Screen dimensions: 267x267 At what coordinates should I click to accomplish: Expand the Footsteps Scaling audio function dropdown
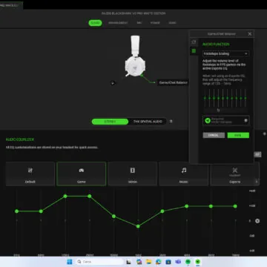coord(225,53)
